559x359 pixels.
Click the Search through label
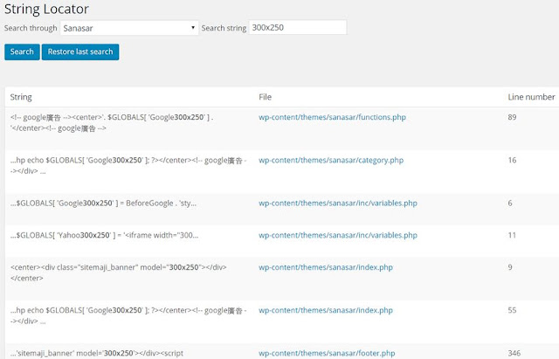pyautogui.click(x=31, y=28)
